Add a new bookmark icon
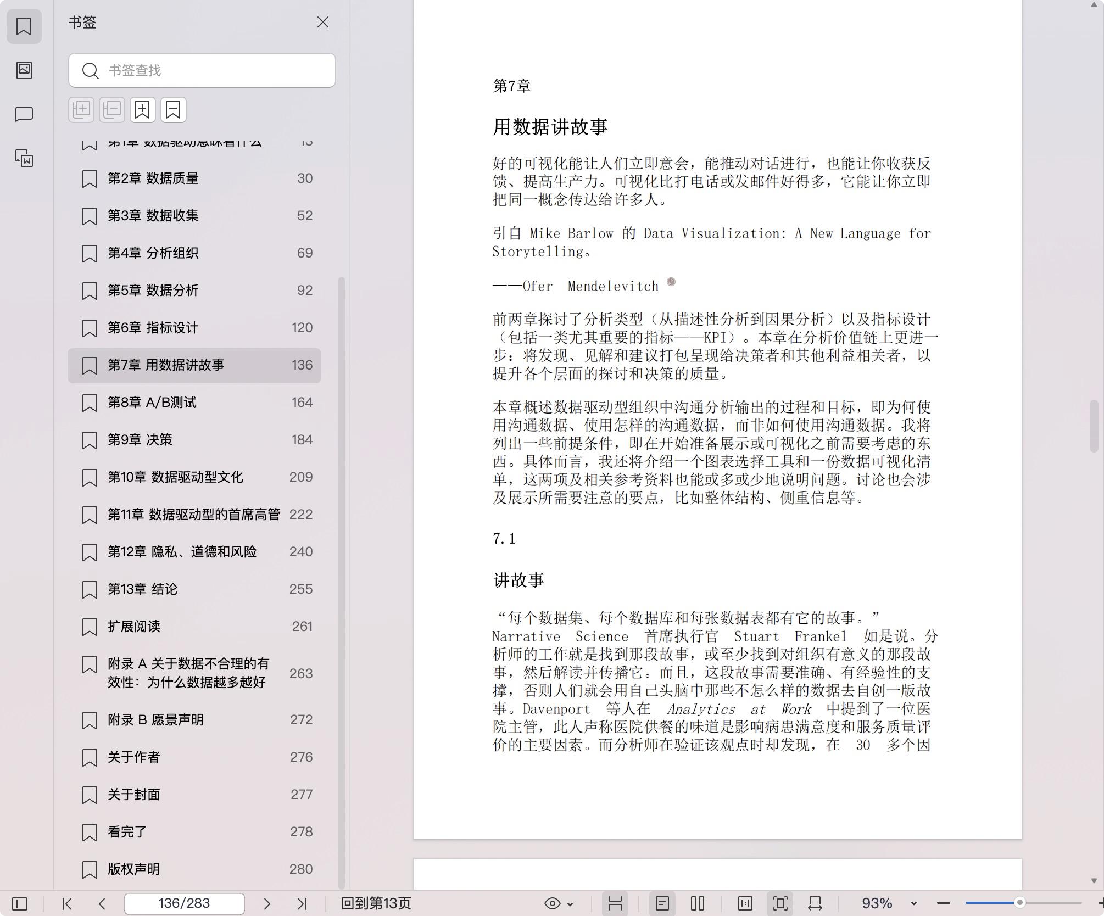 point(143,110)
